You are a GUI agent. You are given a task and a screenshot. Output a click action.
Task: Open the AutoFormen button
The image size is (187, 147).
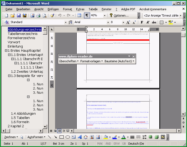click(x=36, y=137)
